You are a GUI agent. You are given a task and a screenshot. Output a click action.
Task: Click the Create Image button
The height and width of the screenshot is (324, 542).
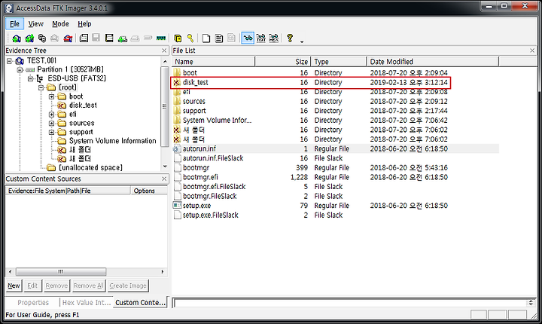(128, 286)
